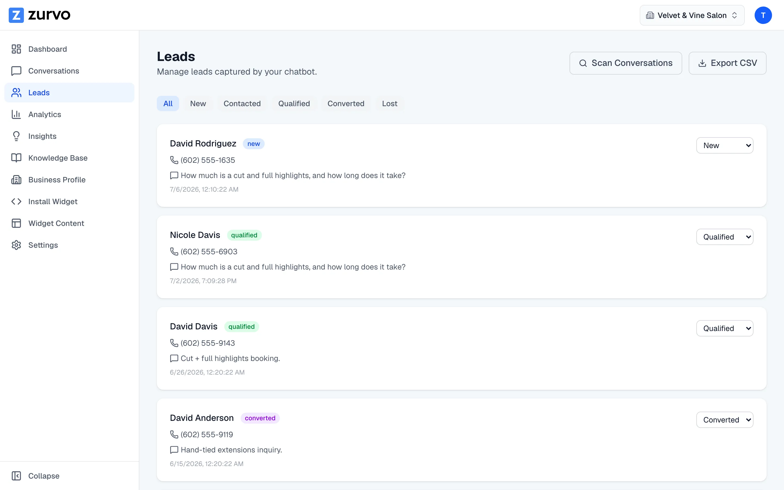Viewport: 784px width, 490px height.
Task: Filter leads by Contacted tab
Action: 242,103
